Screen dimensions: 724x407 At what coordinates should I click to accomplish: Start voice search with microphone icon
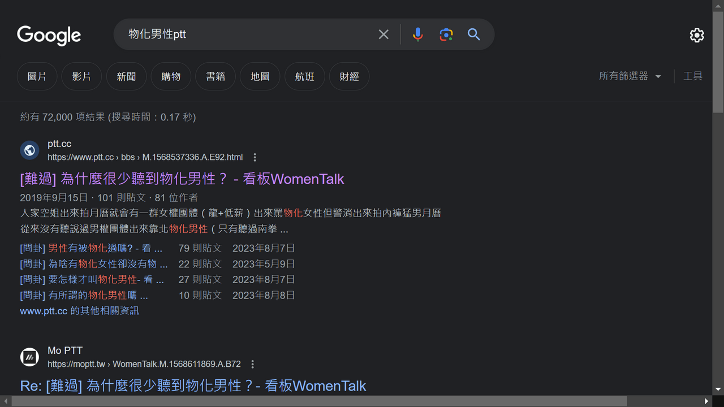418,34
